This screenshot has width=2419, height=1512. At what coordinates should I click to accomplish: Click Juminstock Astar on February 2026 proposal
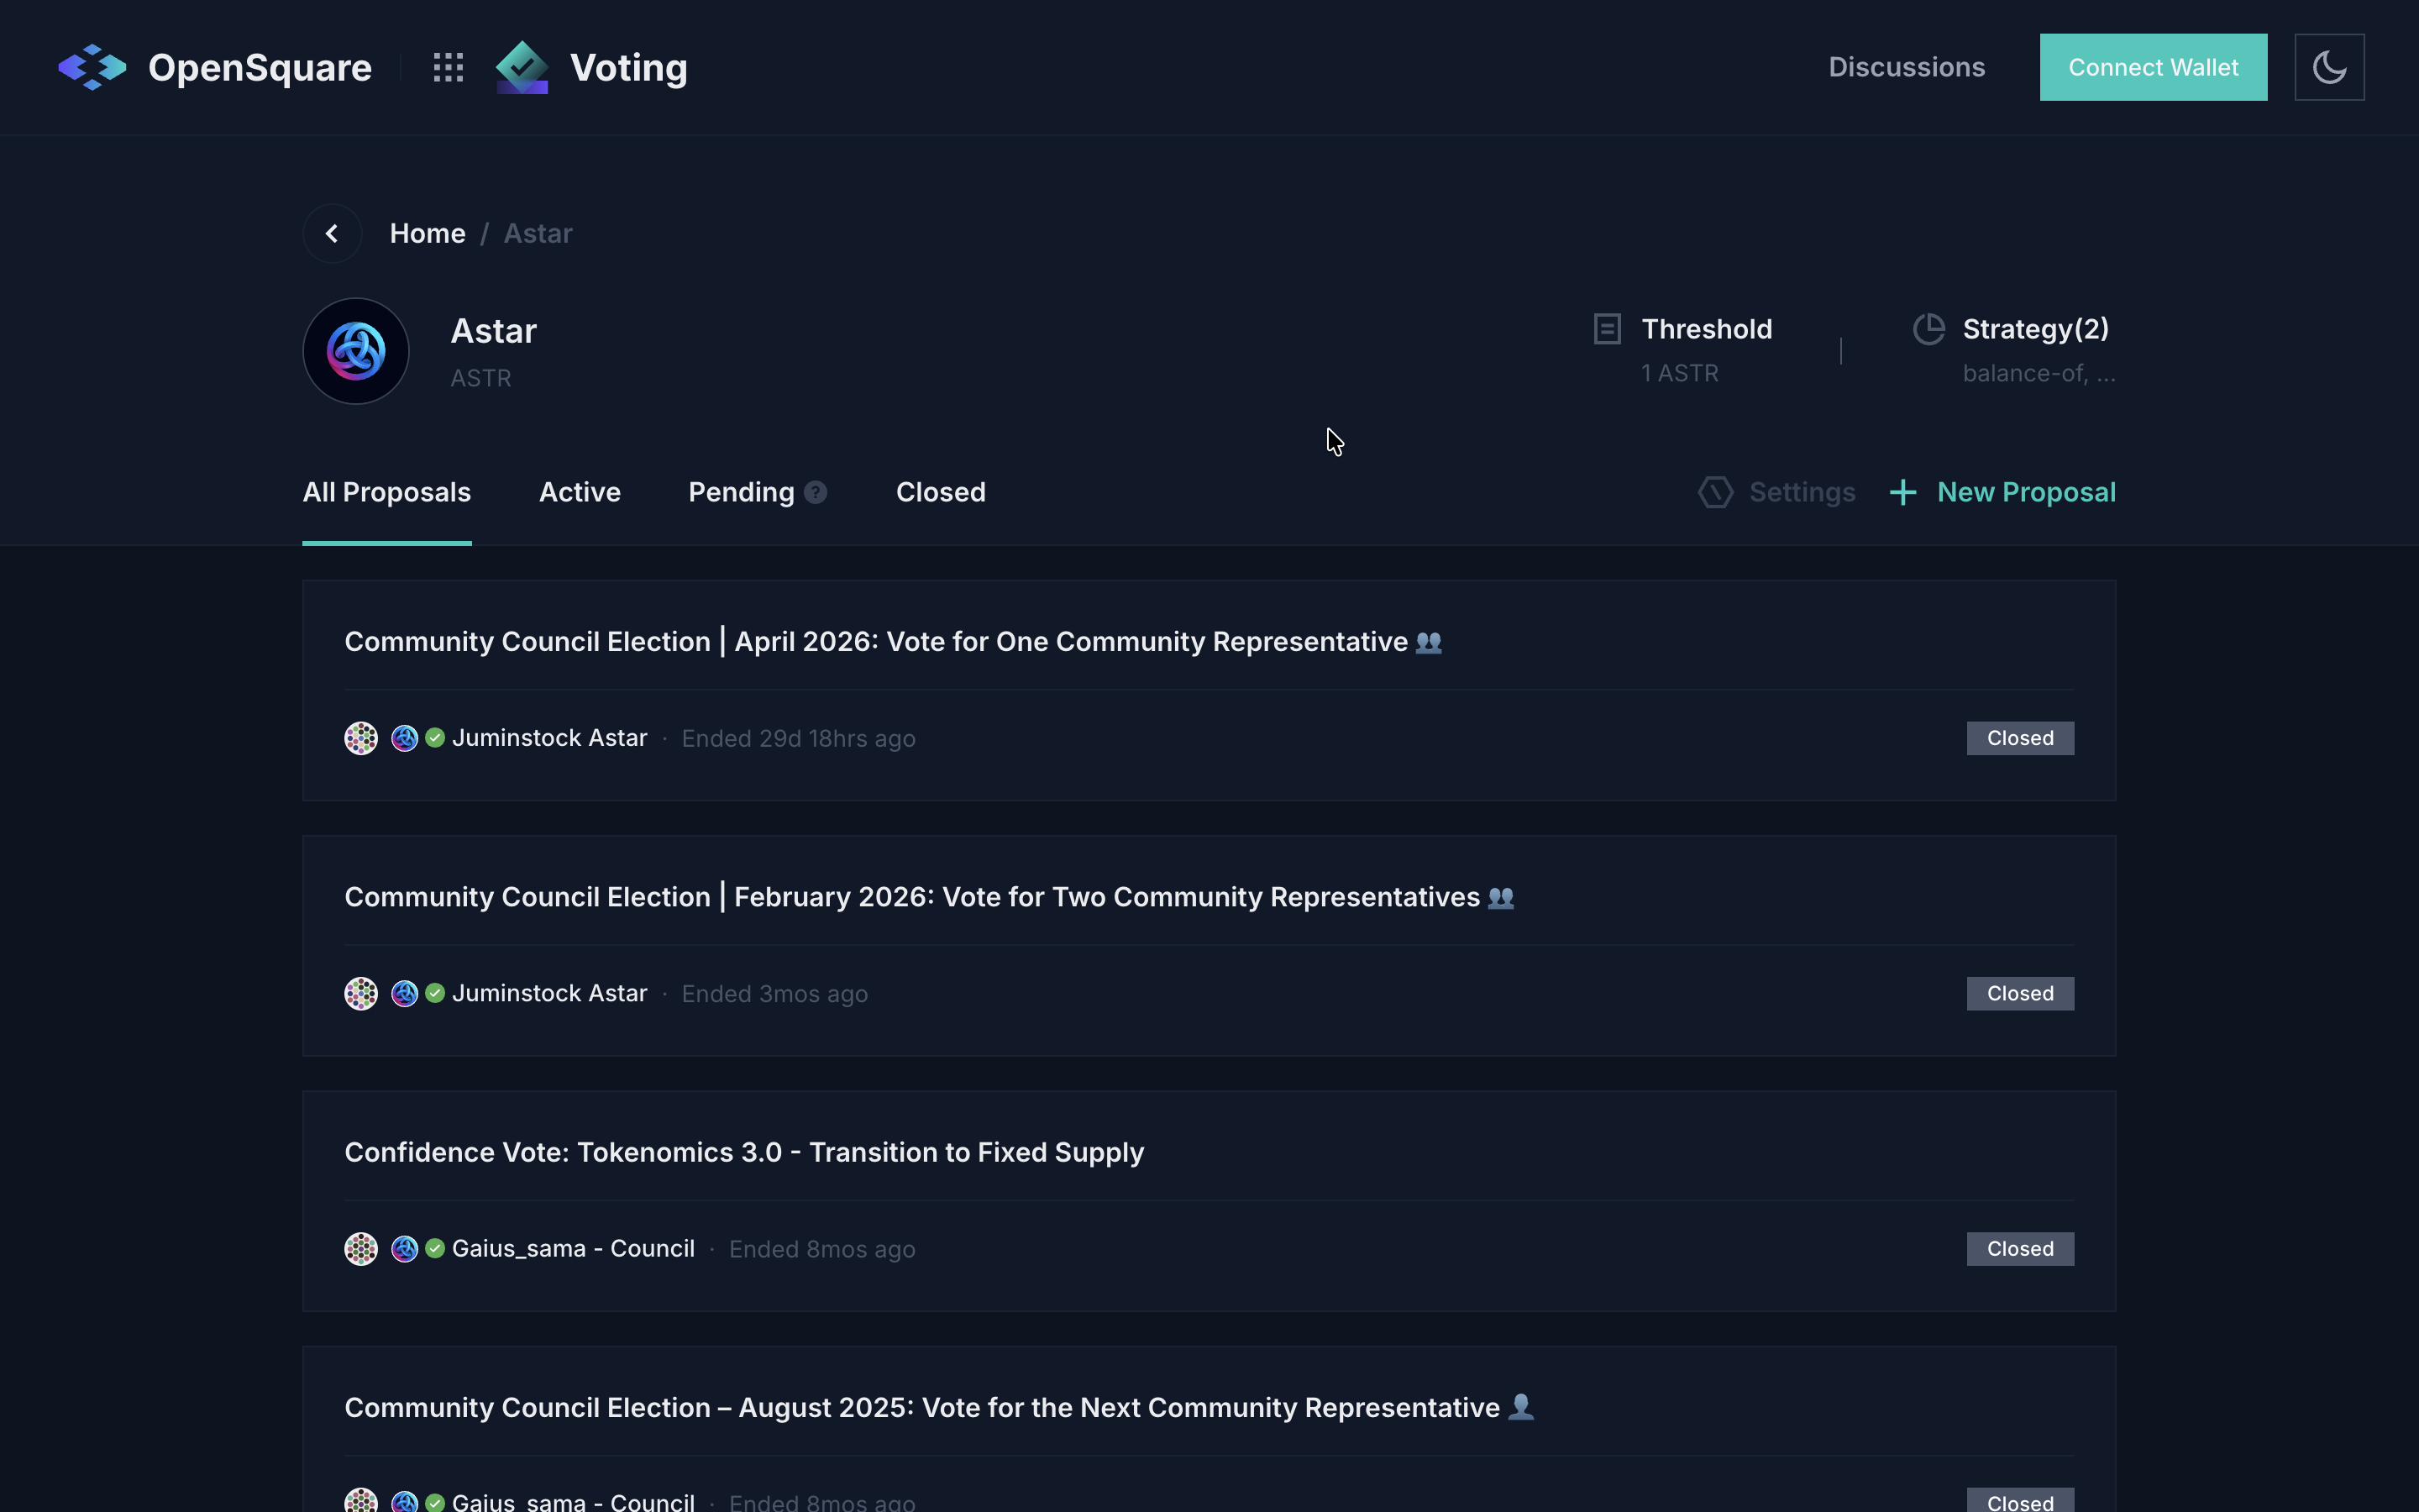pyautogui.click(x=548, y=993)
